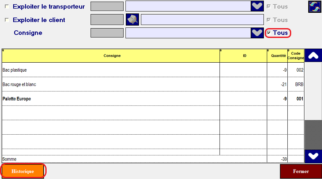Tick the Exploiter le client checkbox
This screenshot has width=322, height=179.
[x=6, y=20]
